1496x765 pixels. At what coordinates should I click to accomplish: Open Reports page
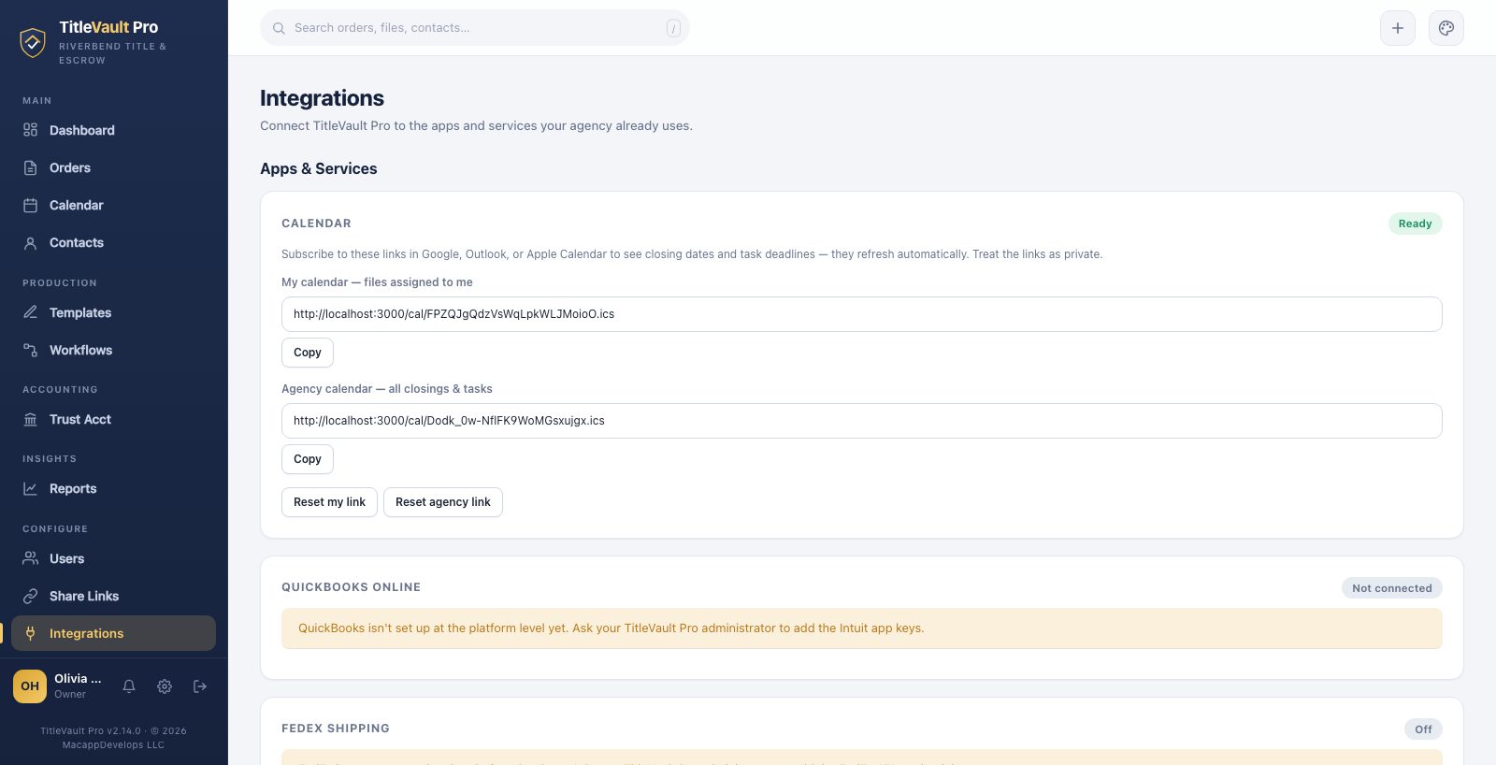pyautogui.click(x=114, y=488)
